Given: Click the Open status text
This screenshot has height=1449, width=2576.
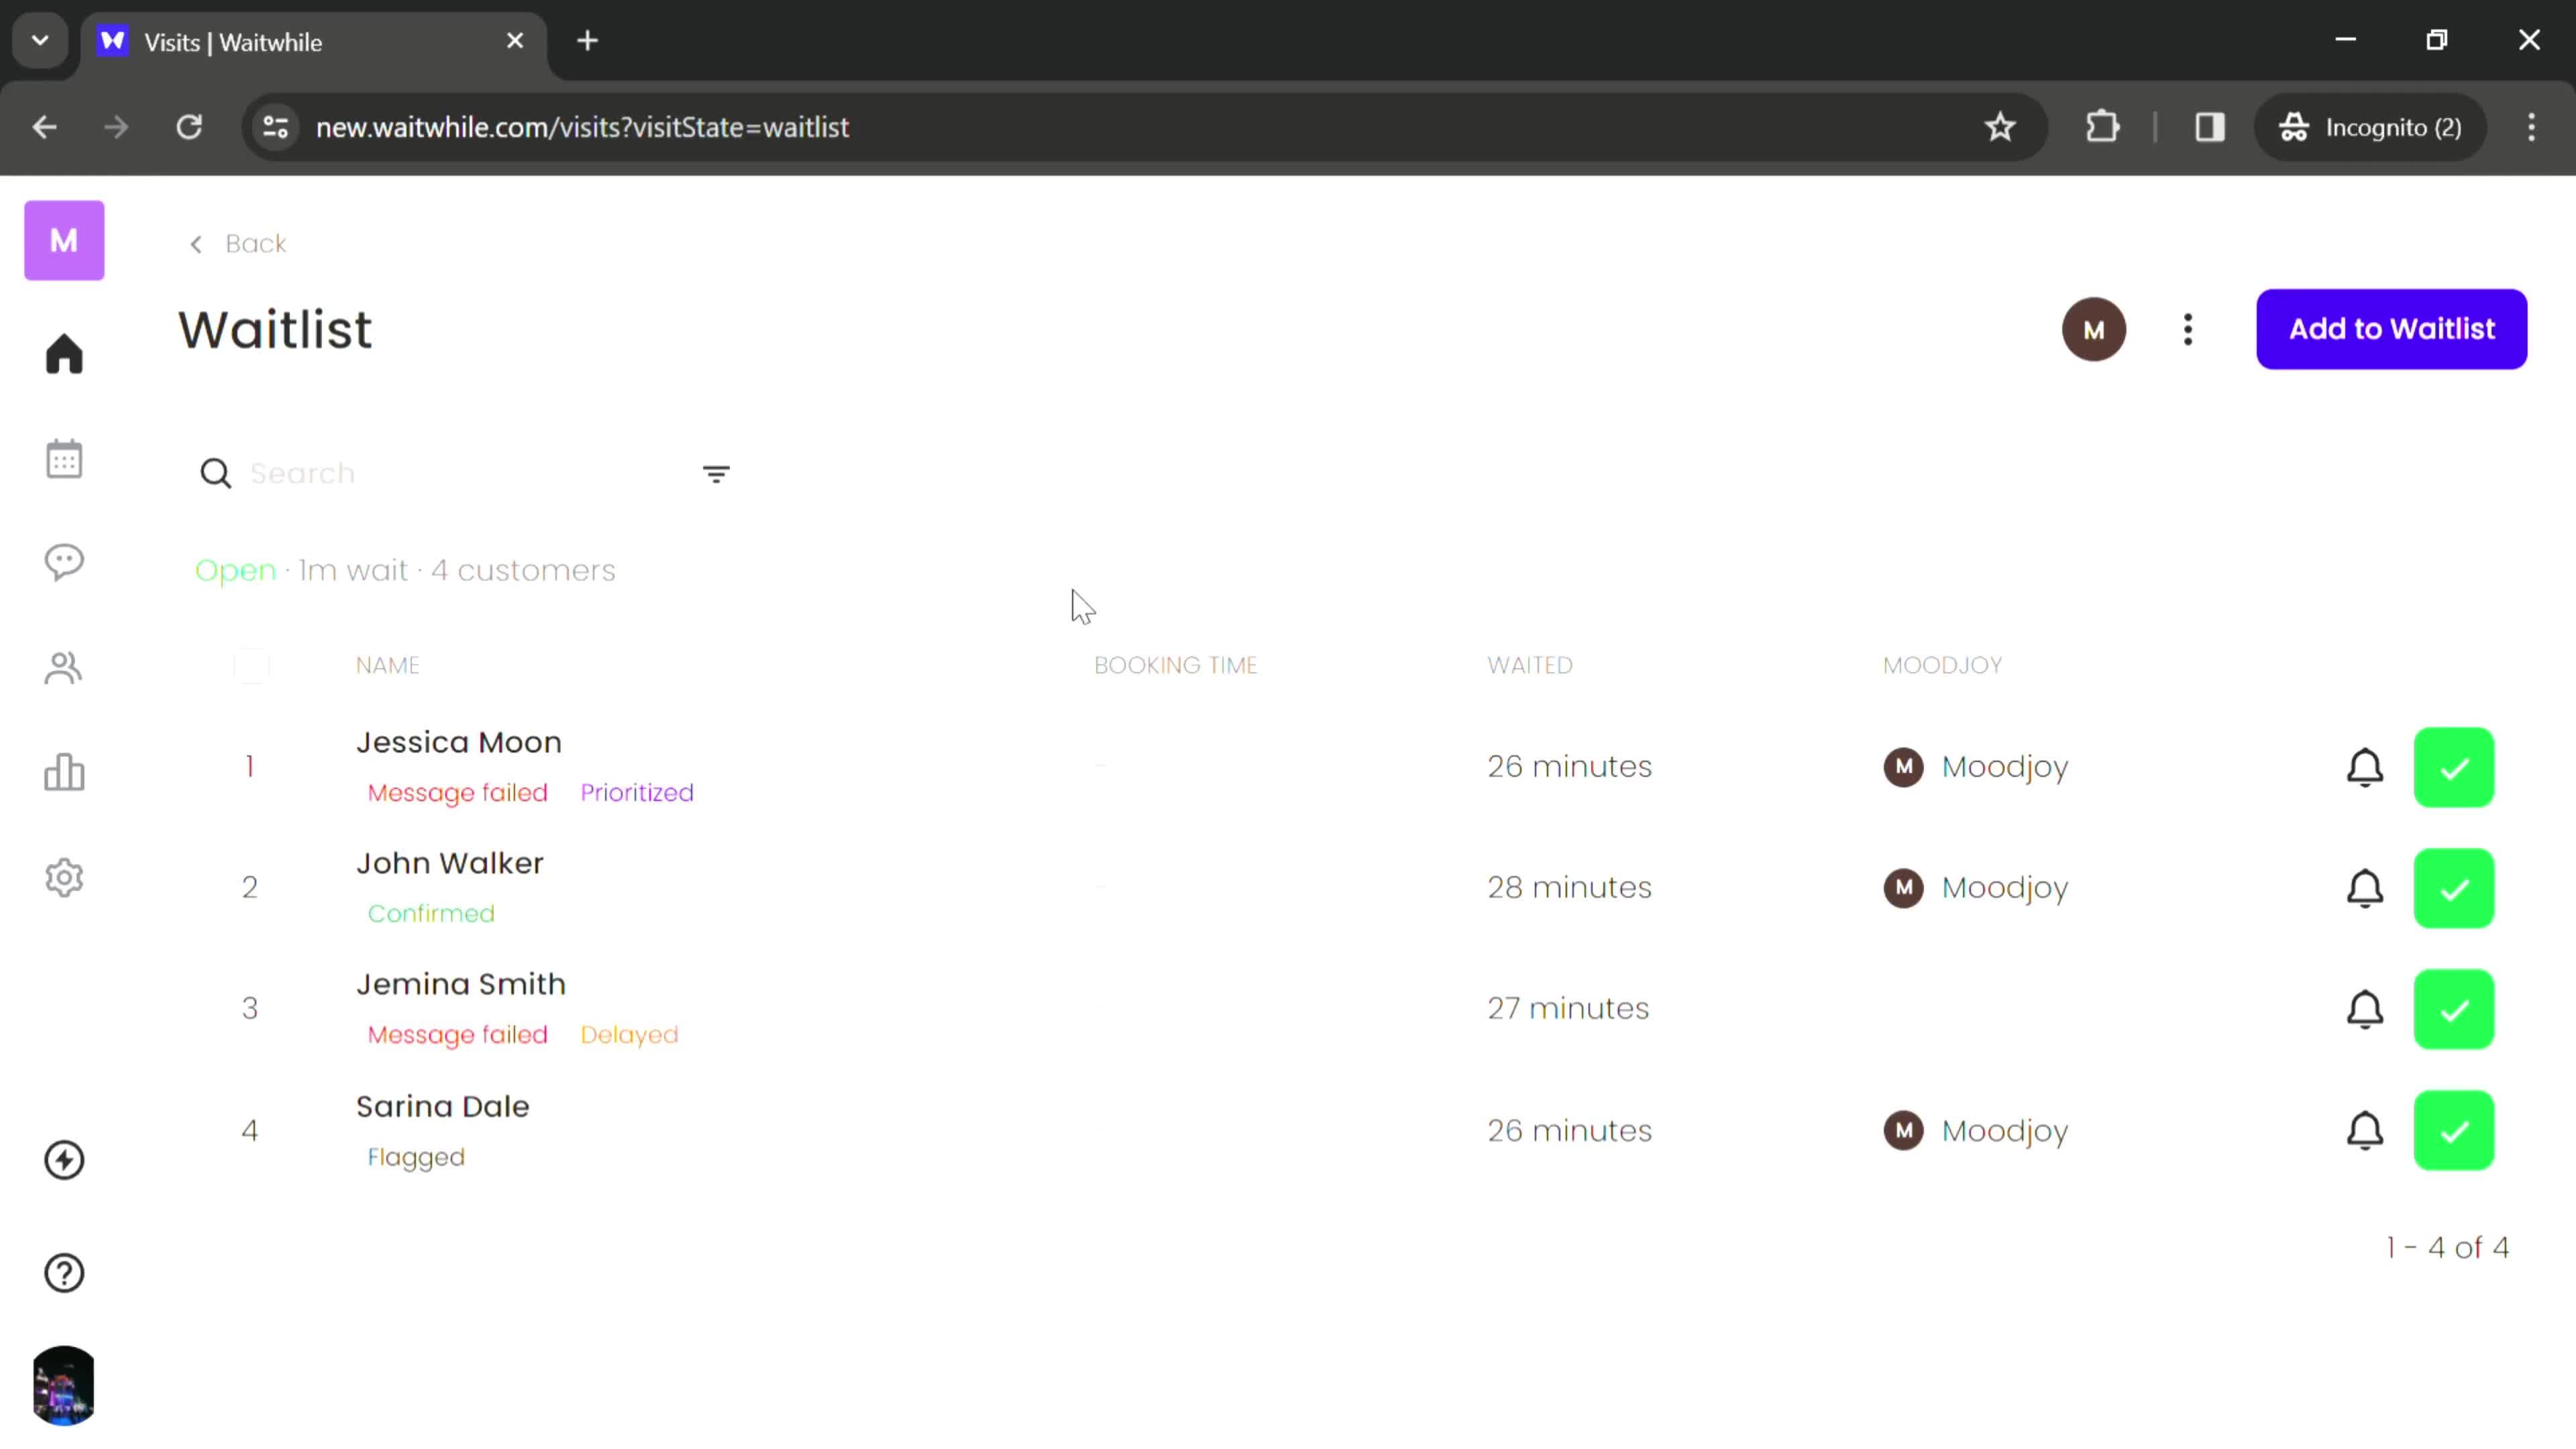Looking at the screenshot, I should click(235, 570).
